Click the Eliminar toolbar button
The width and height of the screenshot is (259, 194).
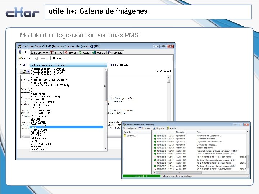[x=41, y=59]
